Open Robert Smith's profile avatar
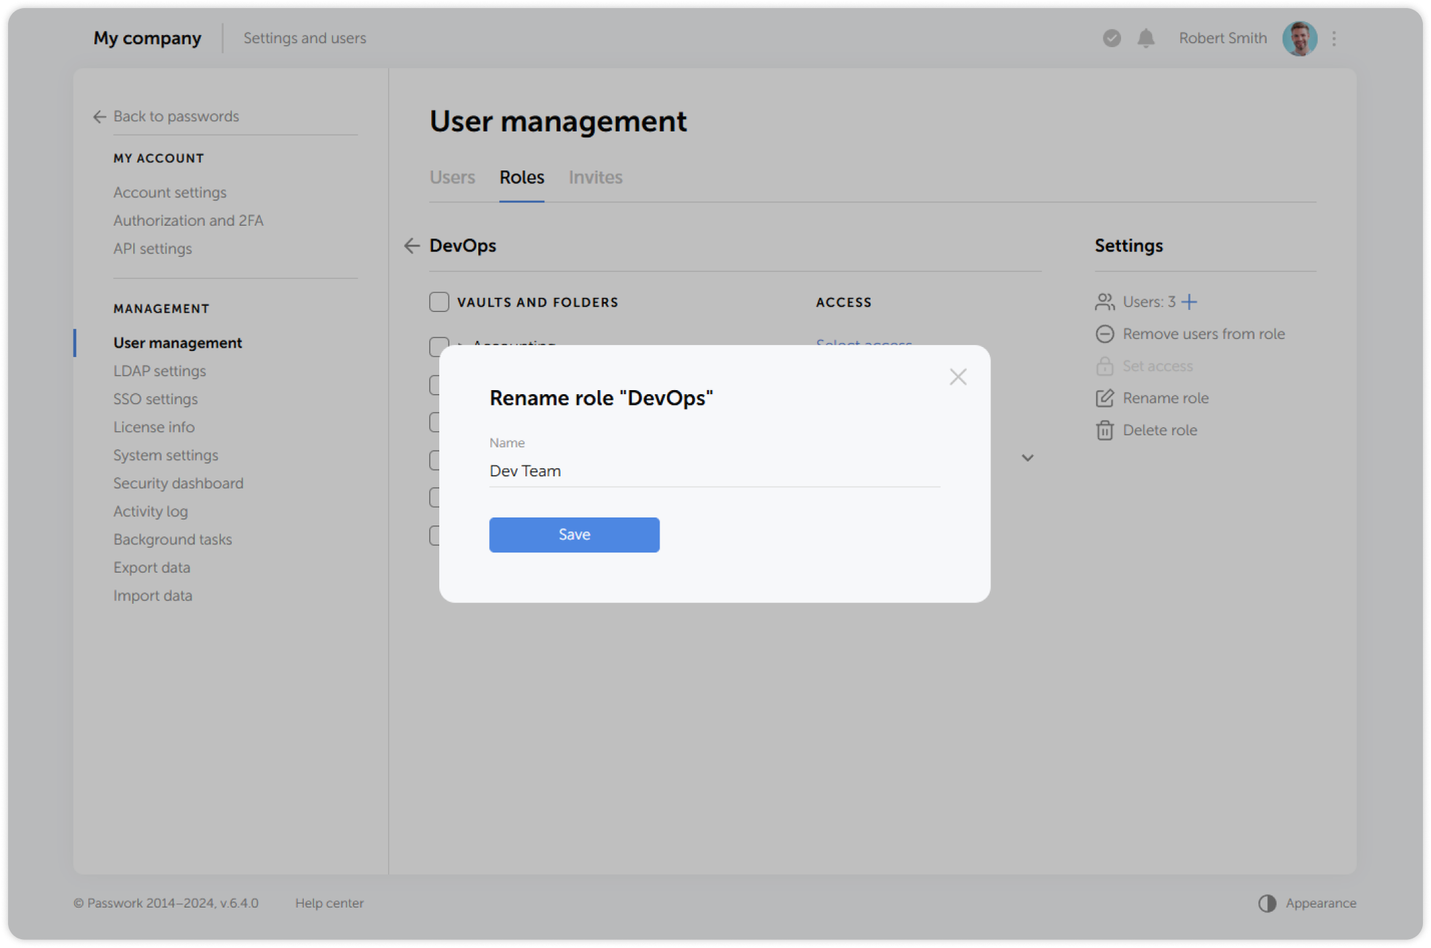The width and height of the screenshot is (1431, 948). pyautogui.click(x=1300, y=38)
